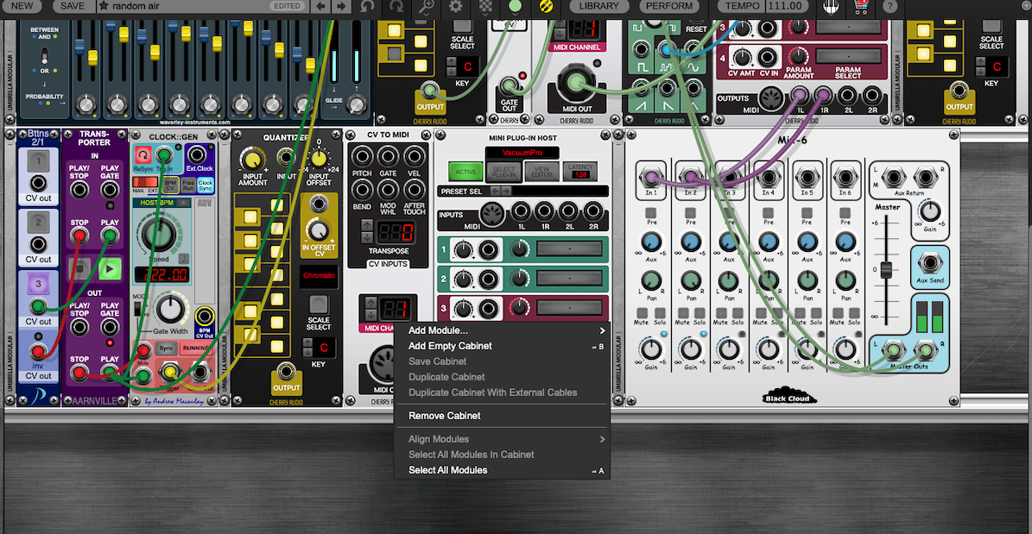Click SELECT PLUG-IN on Mini Plug-In Host
This screenshot has width=1032, height=534.
(504, 172)
